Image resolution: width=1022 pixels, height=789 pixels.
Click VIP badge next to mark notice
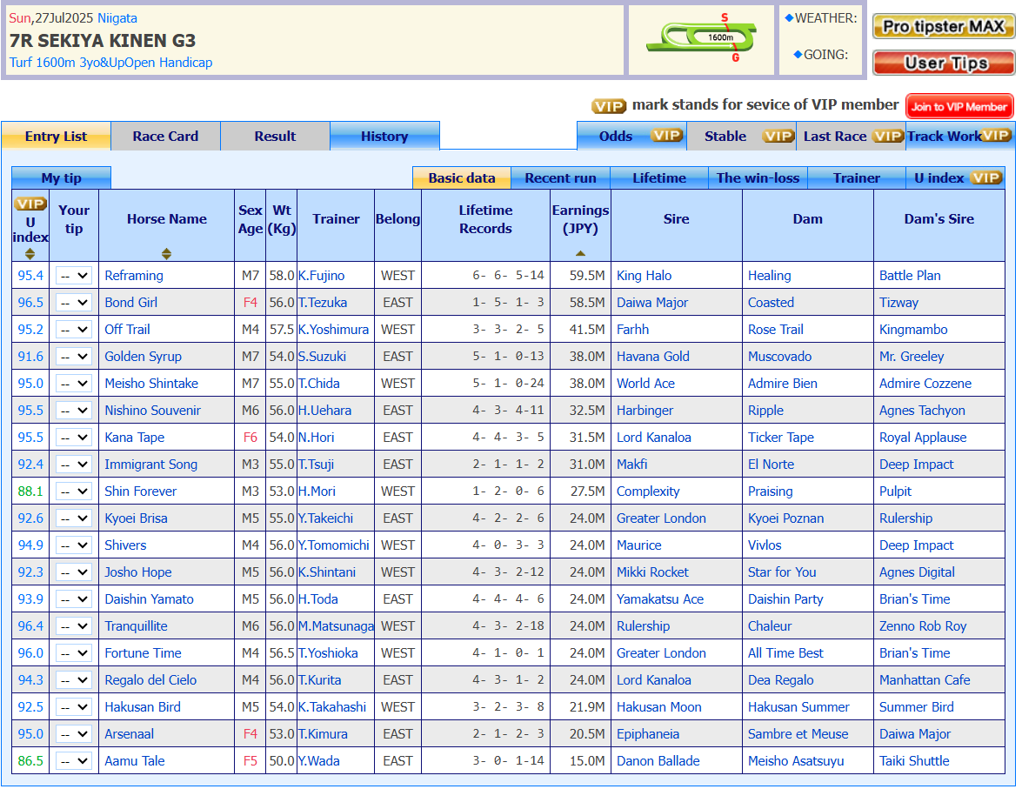pyautogui.click(x=609, y=105)
